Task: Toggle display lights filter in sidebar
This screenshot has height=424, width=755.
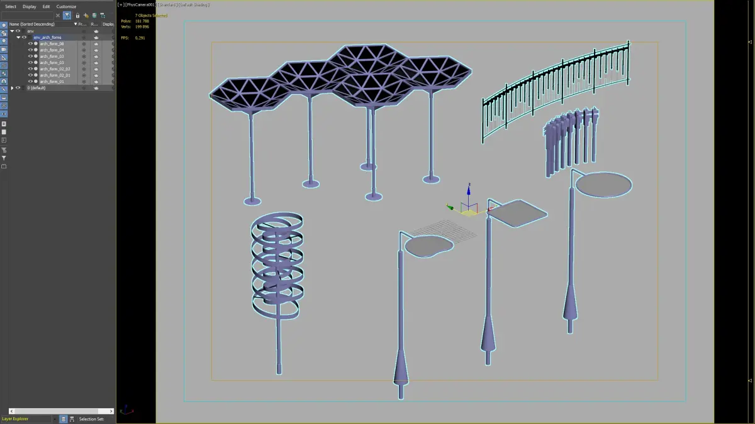Action: click(4, 41)
